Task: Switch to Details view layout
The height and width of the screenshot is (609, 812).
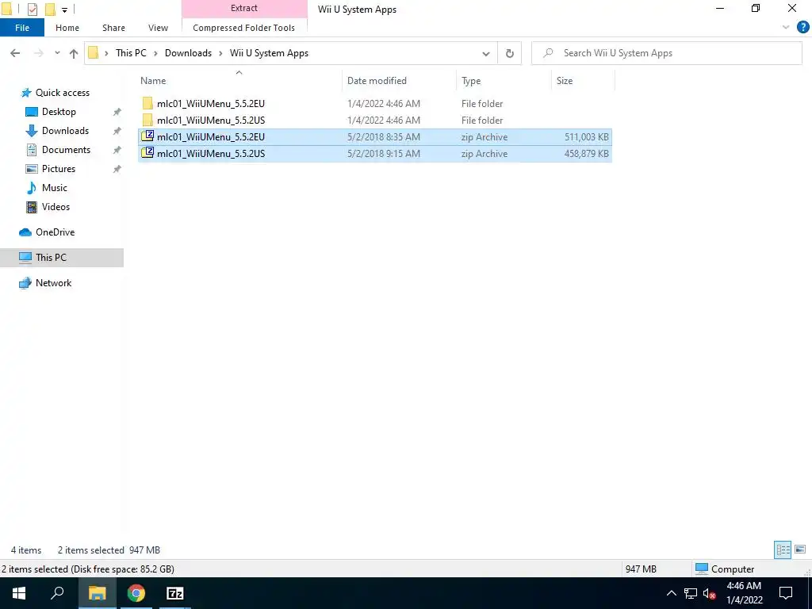Action: tap(783, 550)
